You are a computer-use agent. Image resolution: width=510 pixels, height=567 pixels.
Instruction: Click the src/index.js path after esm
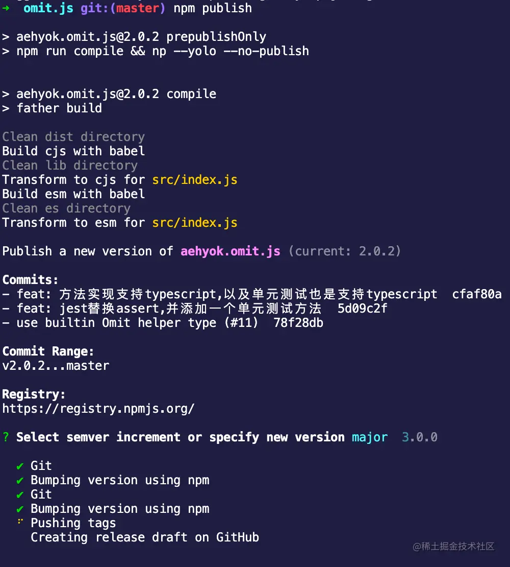pyautogui.click(x=194, y=223)
